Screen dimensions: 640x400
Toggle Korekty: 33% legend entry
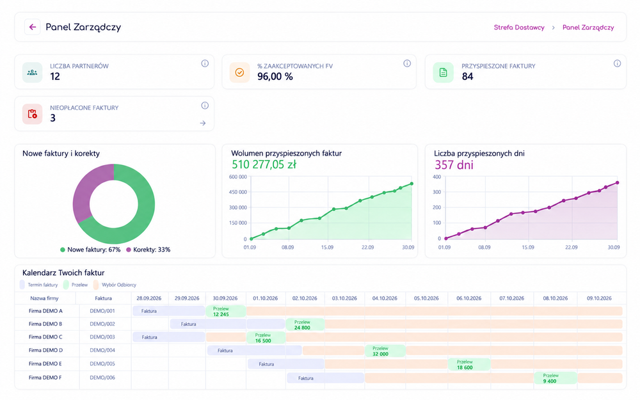pos(148,250)
